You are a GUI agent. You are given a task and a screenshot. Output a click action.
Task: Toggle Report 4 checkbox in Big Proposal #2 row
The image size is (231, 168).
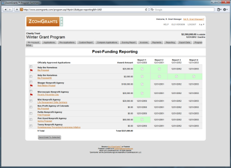[194, 76]
